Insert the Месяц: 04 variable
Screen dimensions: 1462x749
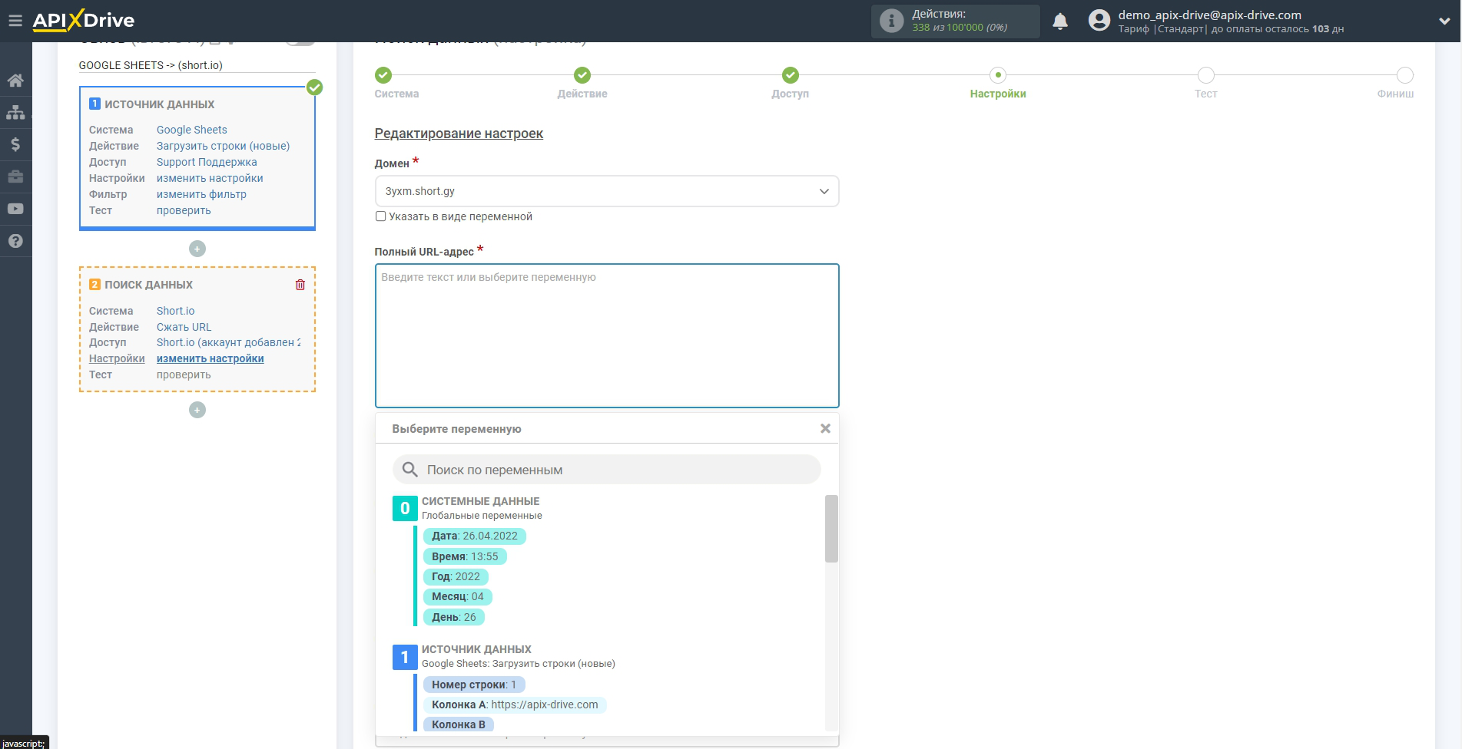click(x=457, y=596)
